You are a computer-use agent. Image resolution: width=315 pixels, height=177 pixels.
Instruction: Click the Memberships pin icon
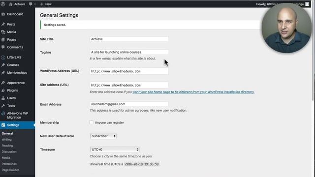[x=3, y=73]
